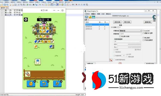Open the memory scan region dropdown showing All
Viewport: 161px width, 96px height.
point(127,41)
